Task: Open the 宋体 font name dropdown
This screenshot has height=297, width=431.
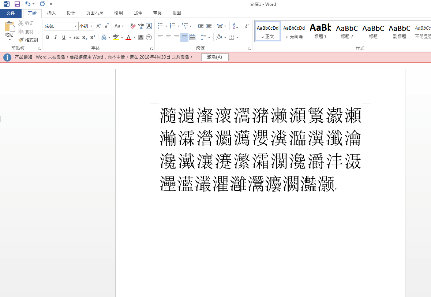Action: tap(75, 26)
